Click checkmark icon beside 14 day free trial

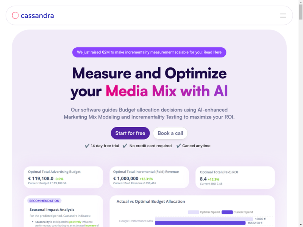tap(87, 146)
